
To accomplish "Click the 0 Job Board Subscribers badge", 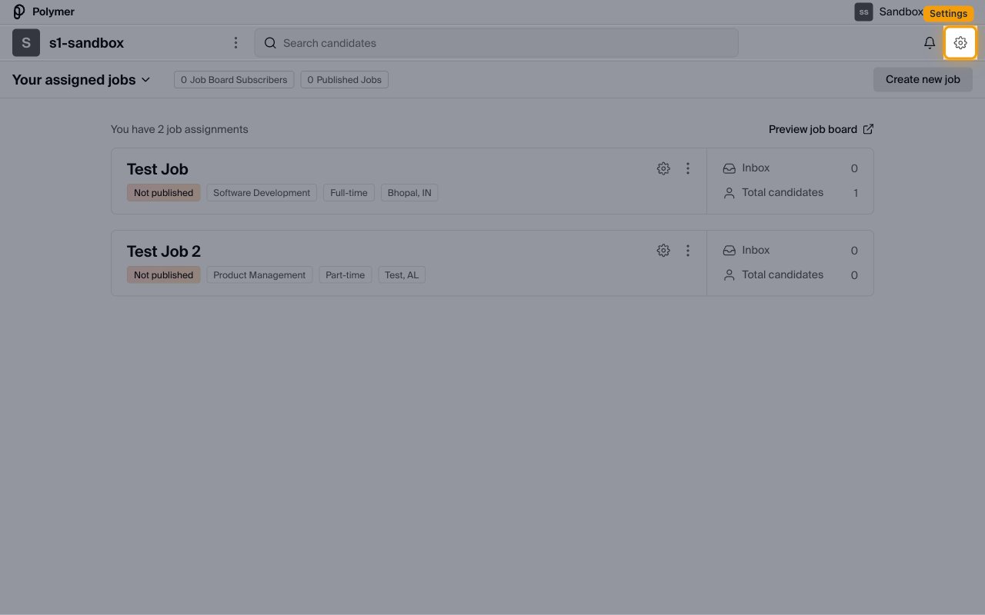I will (234, 79).
